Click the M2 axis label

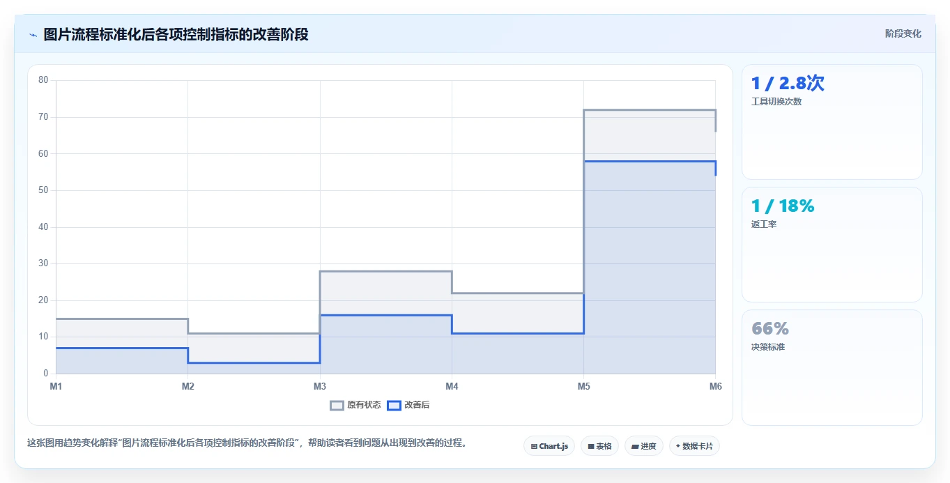187,385
